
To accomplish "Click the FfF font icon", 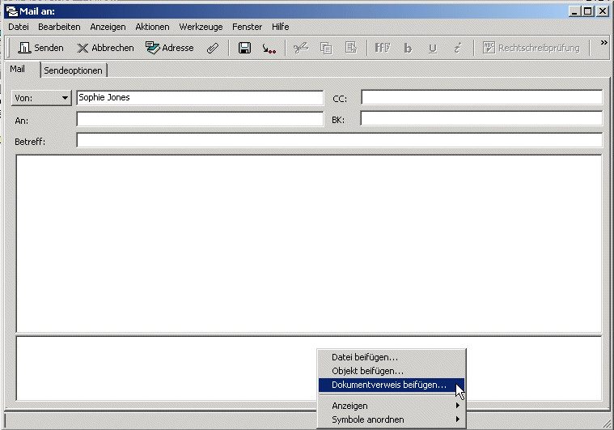I will tap(383, 49).
